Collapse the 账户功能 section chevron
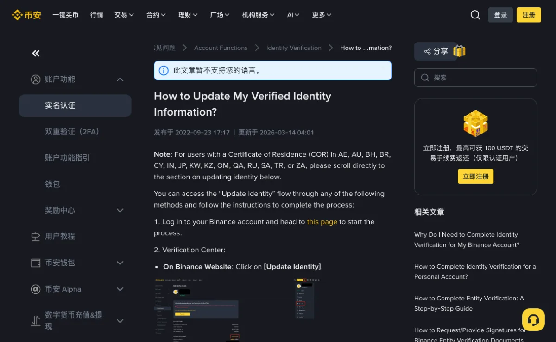This screenshot has height=342, width=556. point(120,79)
